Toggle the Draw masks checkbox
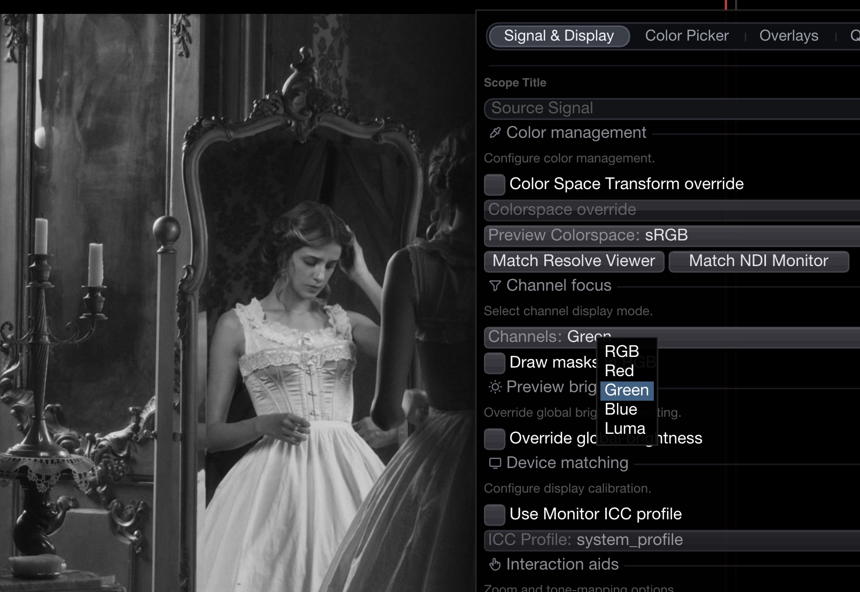Image resolution: width=860 pixels, height=592 pixels. (x=495, y=363)
